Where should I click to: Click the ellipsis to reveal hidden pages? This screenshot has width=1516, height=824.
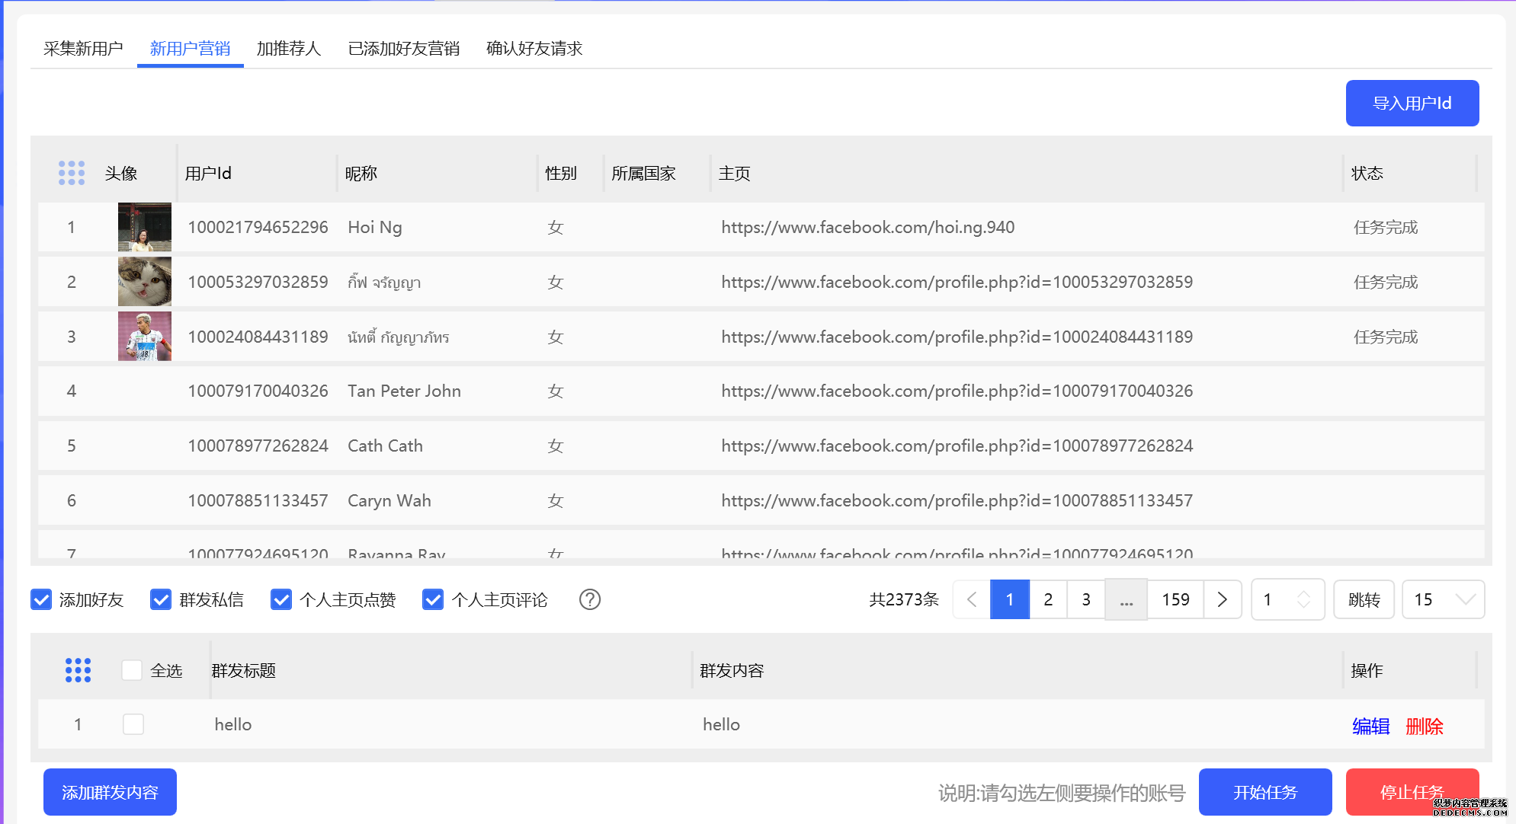1126,600
